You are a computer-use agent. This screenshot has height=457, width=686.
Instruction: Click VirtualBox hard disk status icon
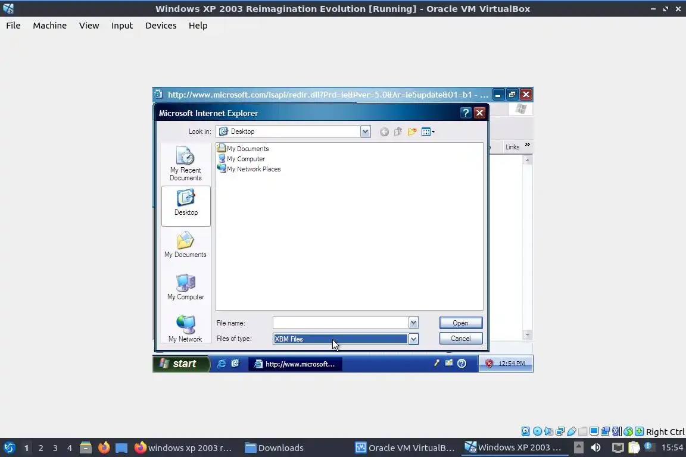(x=525, y=431)
